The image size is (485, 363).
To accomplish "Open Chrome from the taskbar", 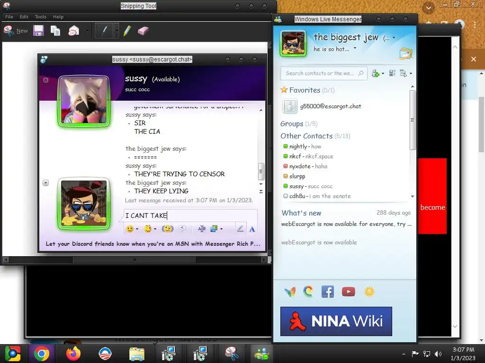I will tap(42, 354).
